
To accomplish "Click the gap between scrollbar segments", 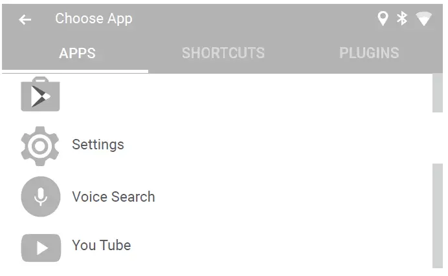I will click(438, 138).
